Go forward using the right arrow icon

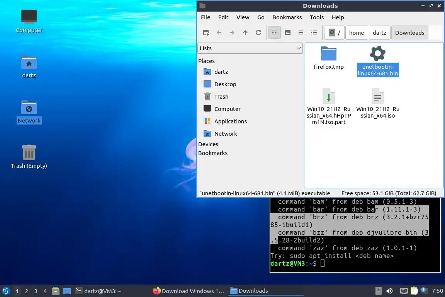(x=232, y=33)
